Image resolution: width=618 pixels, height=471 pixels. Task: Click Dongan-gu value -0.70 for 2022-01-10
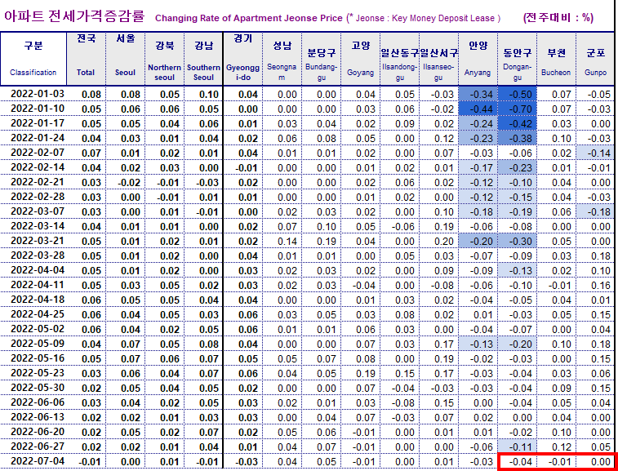[x=517, y=109]
